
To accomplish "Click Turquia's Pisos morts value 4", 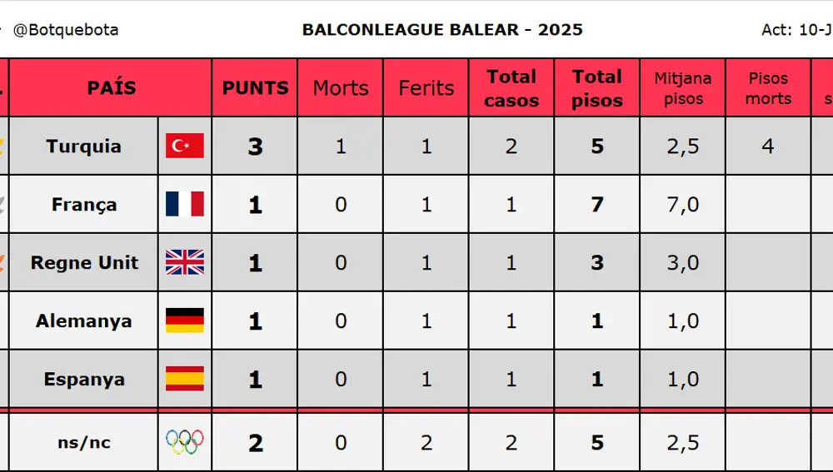I will 768,146.
